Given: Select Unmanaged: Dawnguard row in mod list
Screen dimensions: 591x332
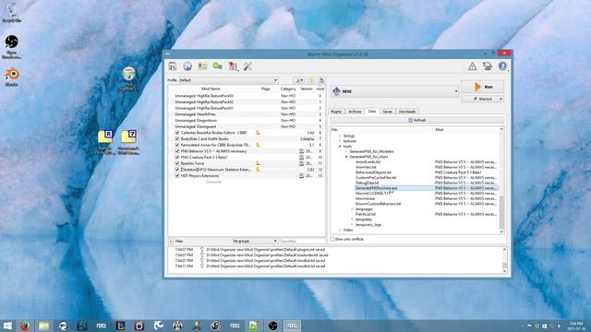Looking at the screenshot, I should click(x=247, y=126).
